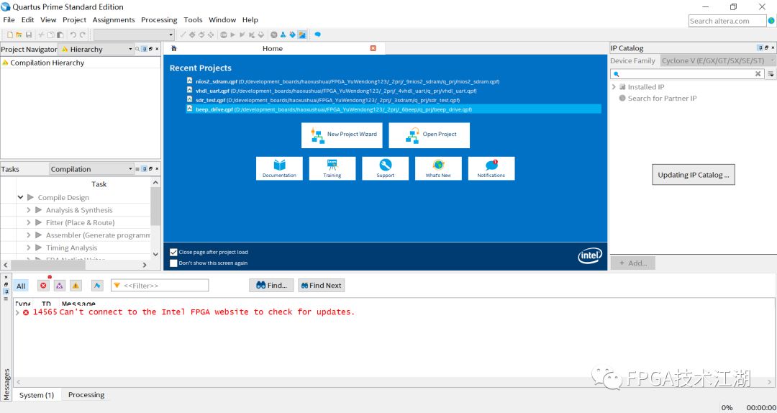Open the Documentation tile
The width and height of the screenshot is (777, 413).
279,168
